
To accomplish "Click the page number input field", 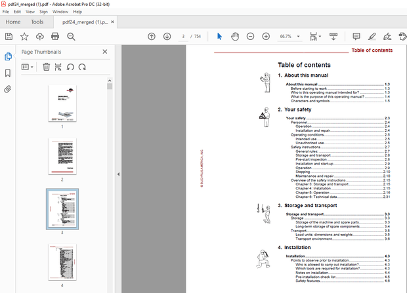I will [183, 36].
